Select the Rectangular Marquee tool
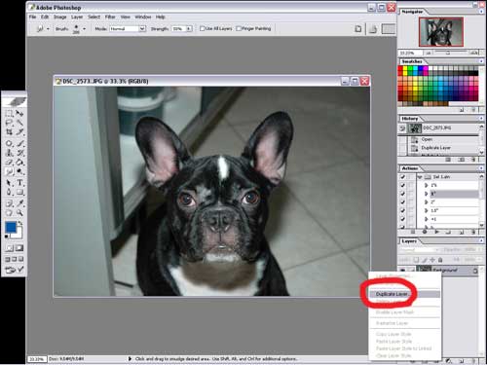487x365 pixels. tap(9, 113)
